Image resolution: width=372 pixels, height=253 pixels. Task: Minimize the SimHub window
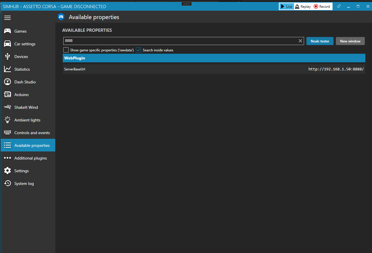348,6
